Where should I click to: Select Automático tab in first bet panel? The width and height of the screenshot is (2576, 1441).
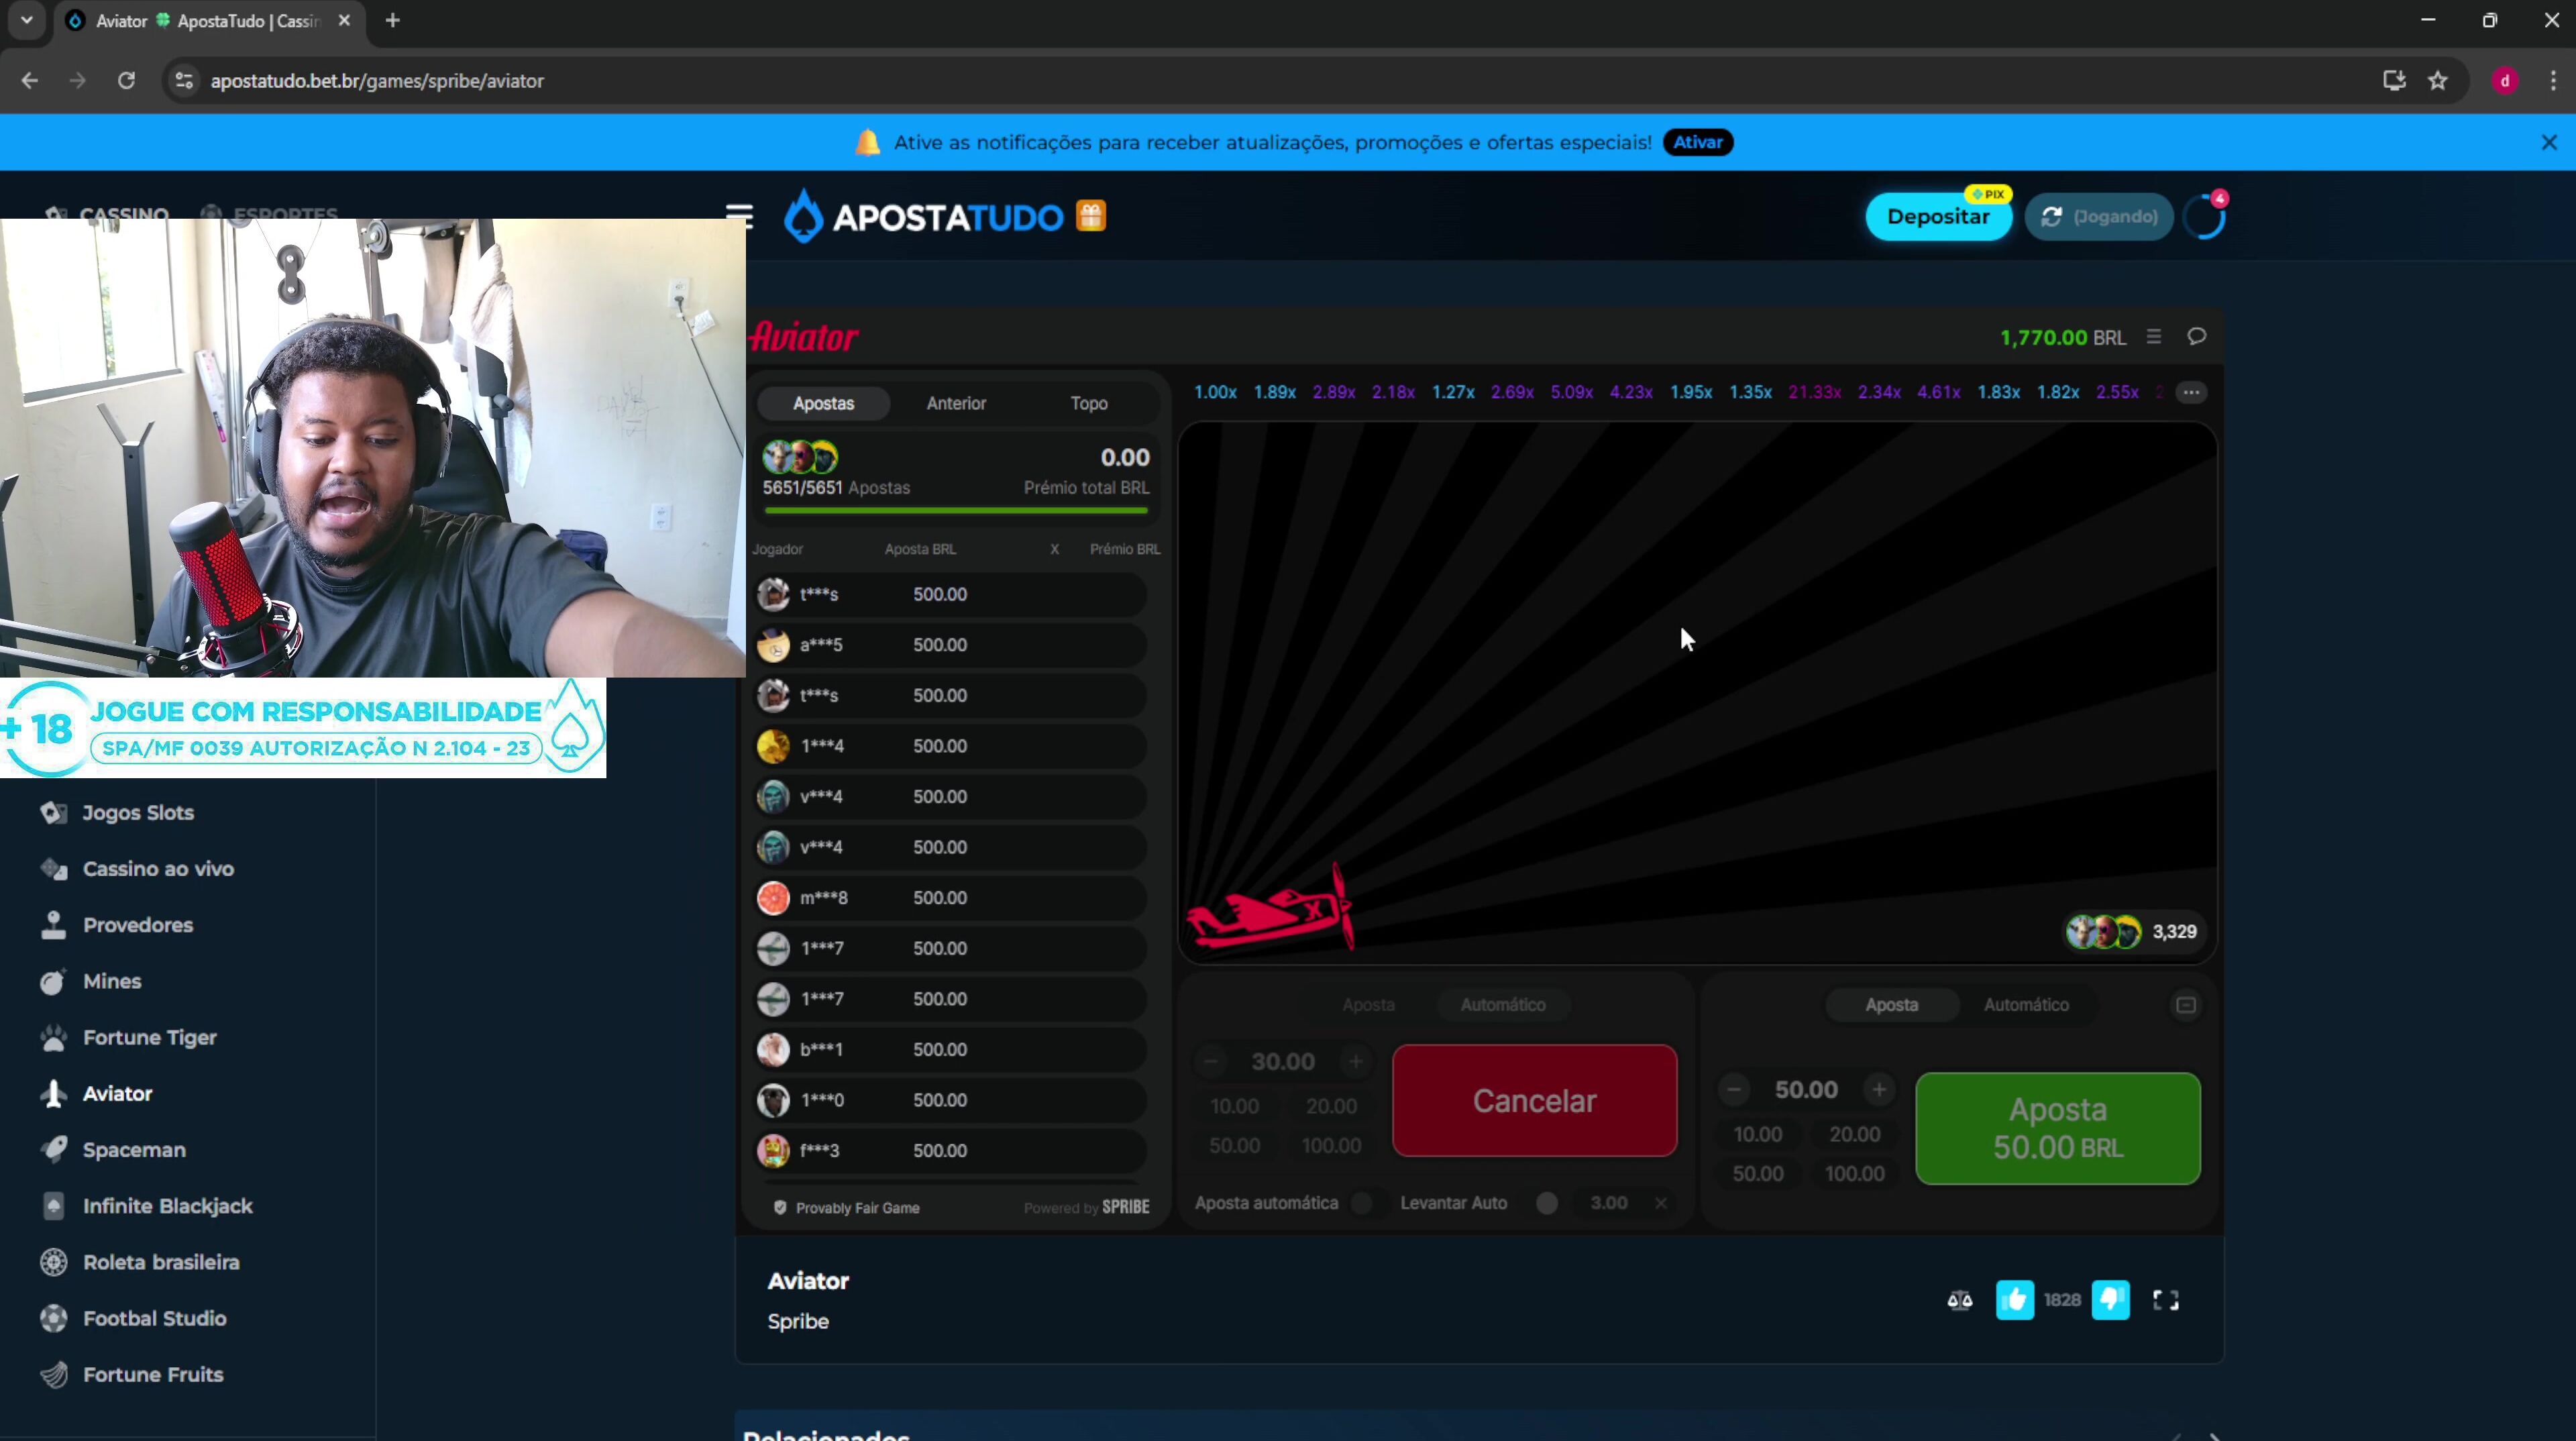point(1502,1004)
